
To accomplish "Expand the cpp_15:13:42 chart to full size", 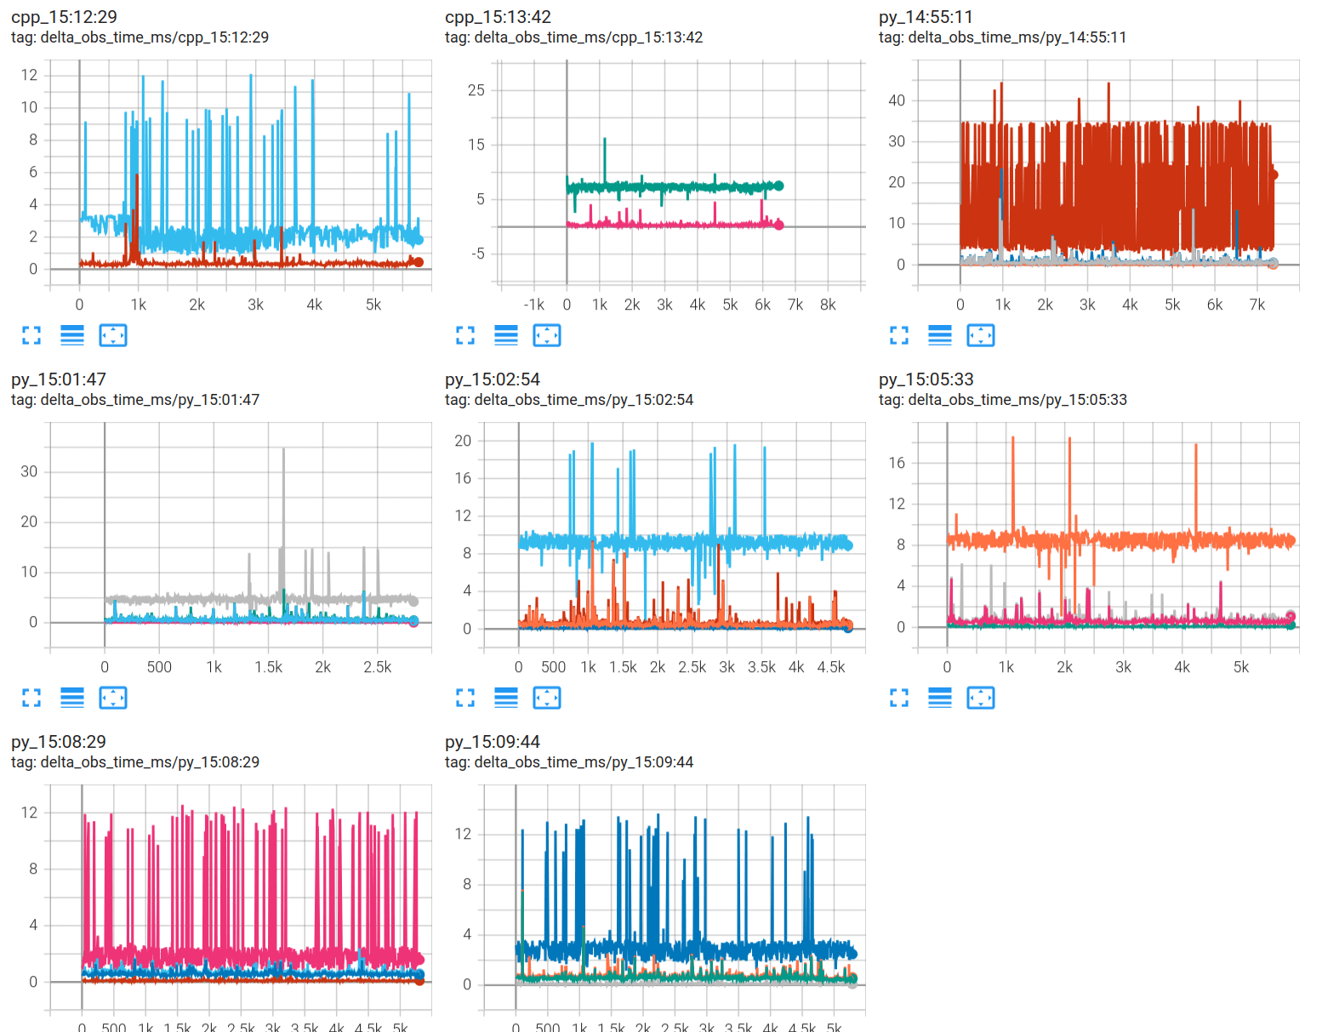I will click(465, 335).
